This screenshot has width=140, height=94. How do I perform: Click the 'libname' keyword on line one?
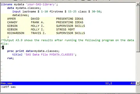click(6, 4)
